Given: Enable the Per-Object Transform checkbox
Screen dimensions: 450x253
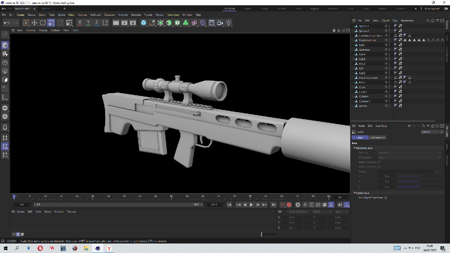Looking at the screenshot, I should pyautogui.click(x=386, y=198).
